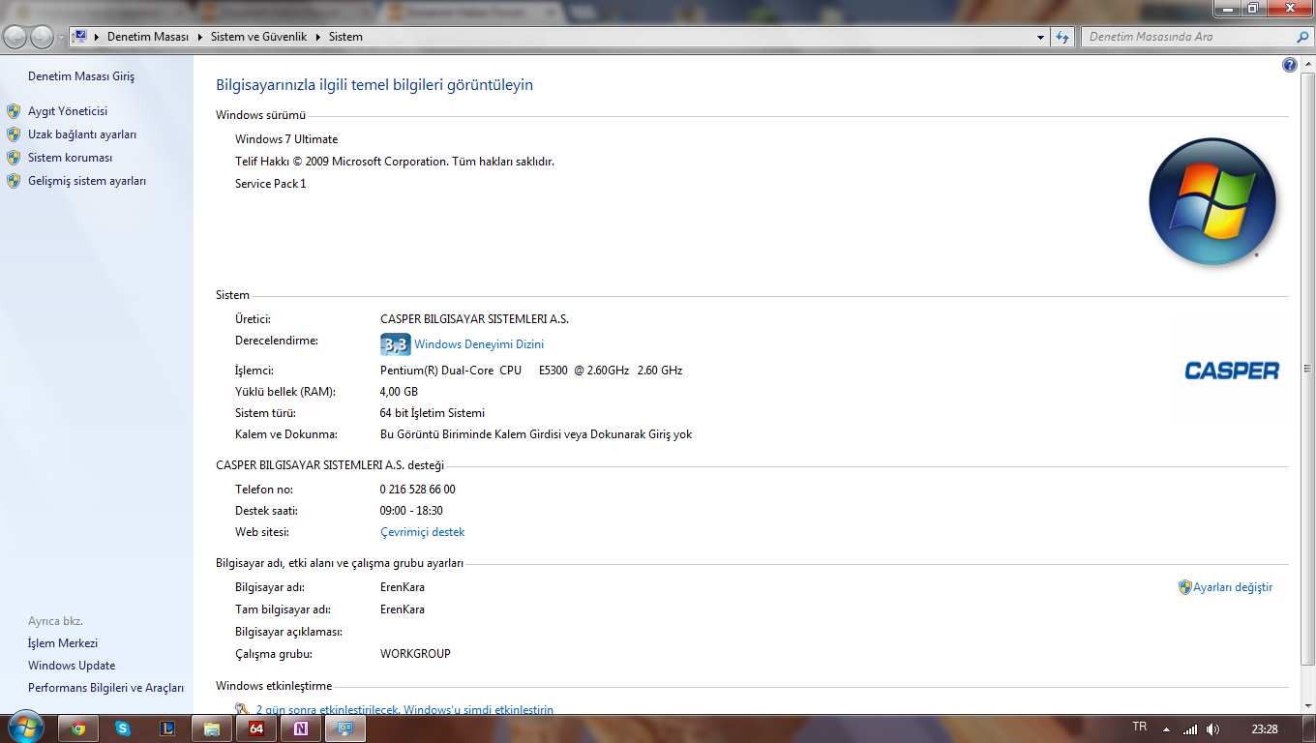Open Windows Deneyimi Dizini link
Screen dimensions: 1316x743
479,344
